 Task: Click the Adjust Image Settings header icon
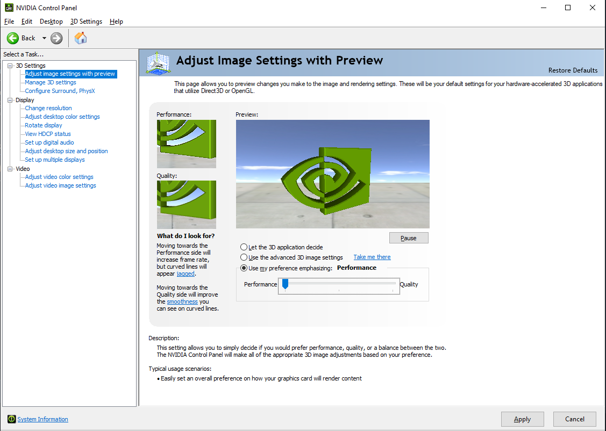coord(159,62)
